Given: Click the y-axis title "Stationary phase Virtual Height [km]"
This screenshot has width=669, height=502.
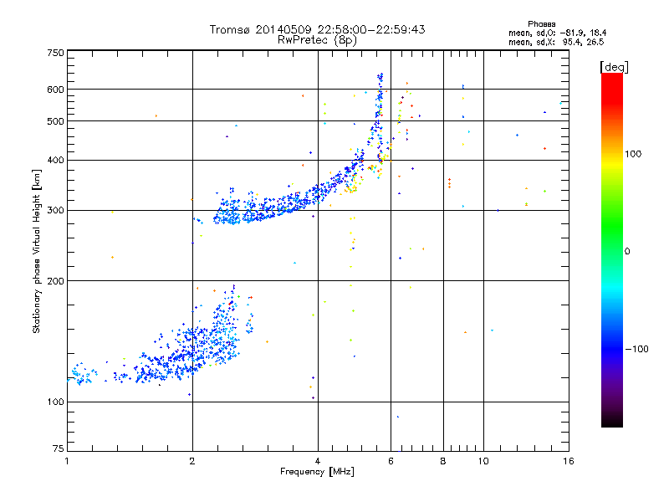Looking at the screenshot, I should (36, 252).
